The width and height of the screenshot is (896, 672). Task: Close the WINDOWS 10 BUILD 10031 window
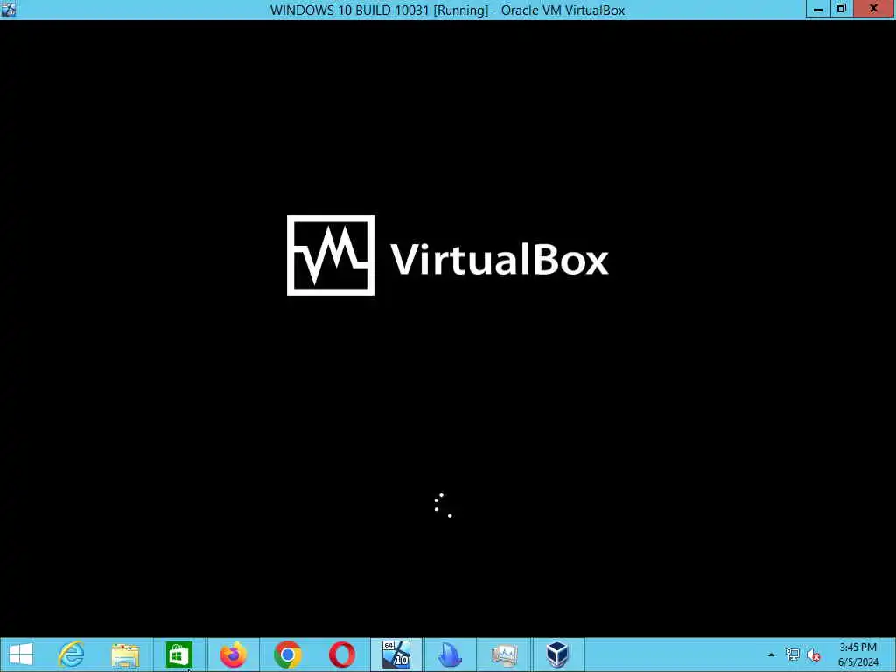pyautogui.click(x=874, y=9)
